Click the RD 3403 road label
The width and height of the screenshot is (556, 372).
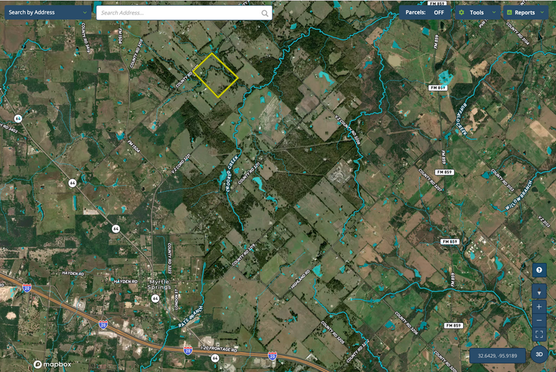[x=9, y=129]
